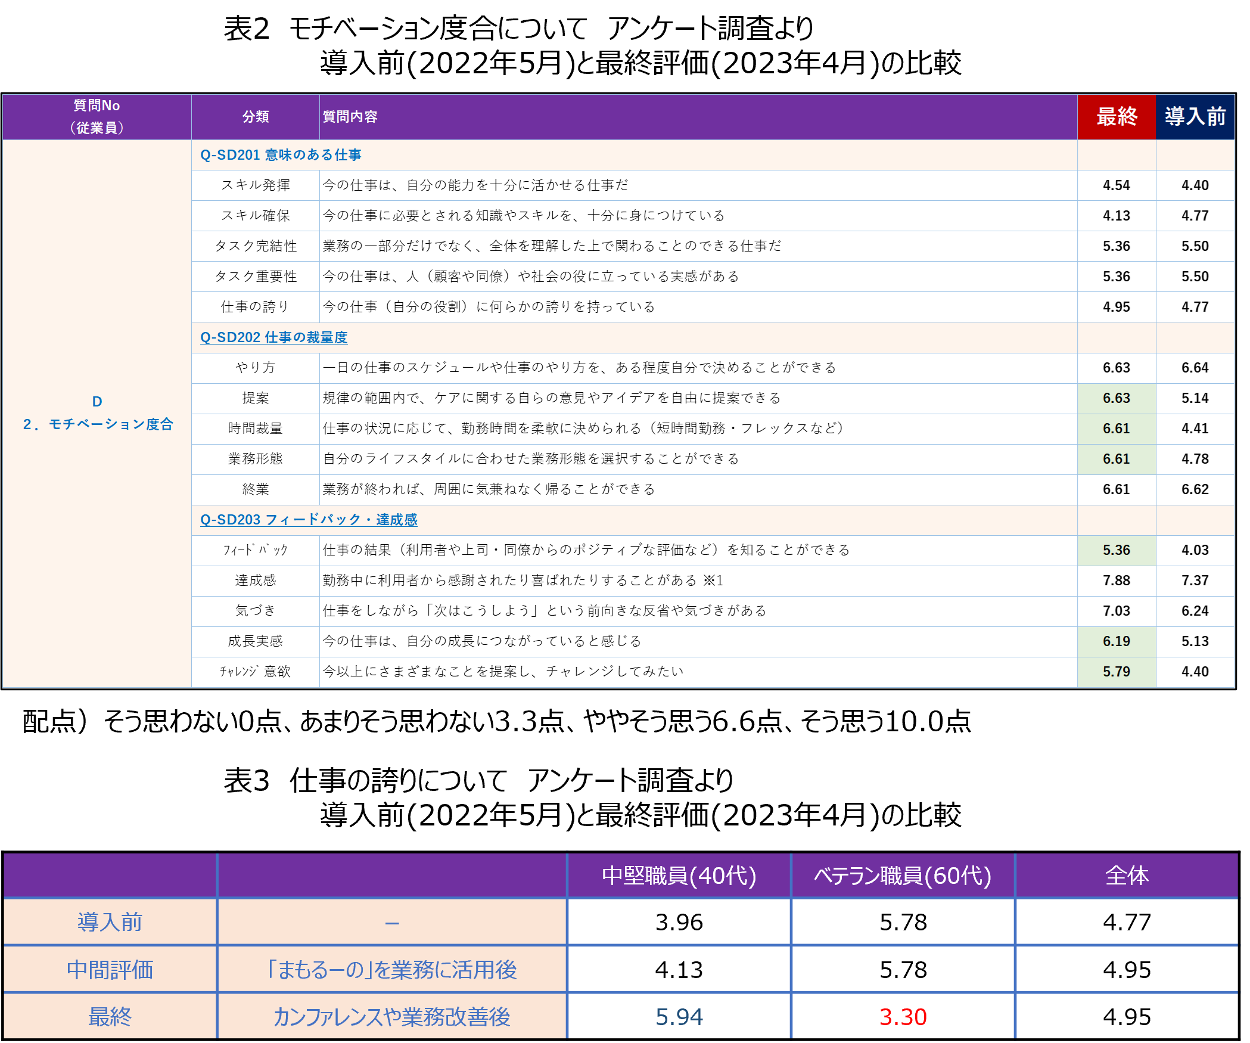Image resolution: width=1250 pixels, height=1043 pixels.
Task: Click the 分類 header cell
Action: point(256,117)
